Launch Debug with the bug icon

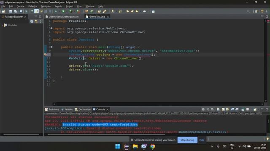tap(56, 11)
